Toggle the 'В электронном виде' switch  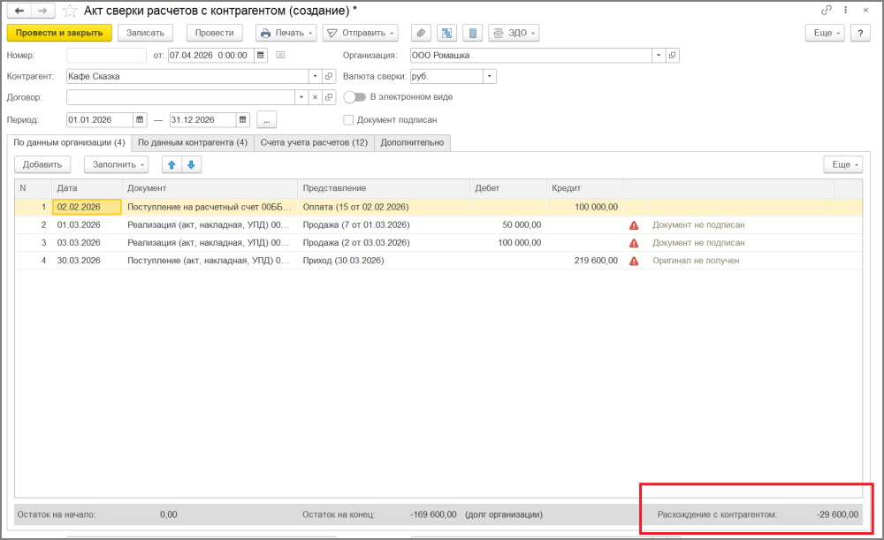pos(354,97)
